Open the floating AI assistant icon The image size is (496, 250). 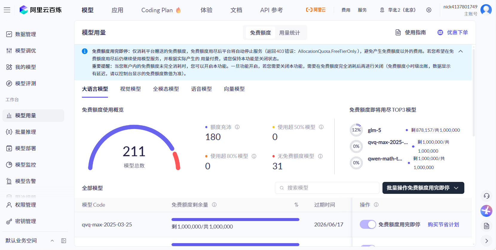point(486,211)
